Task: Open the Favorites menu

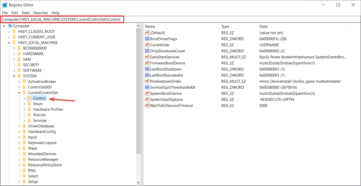Action: [x=41, y=13]
